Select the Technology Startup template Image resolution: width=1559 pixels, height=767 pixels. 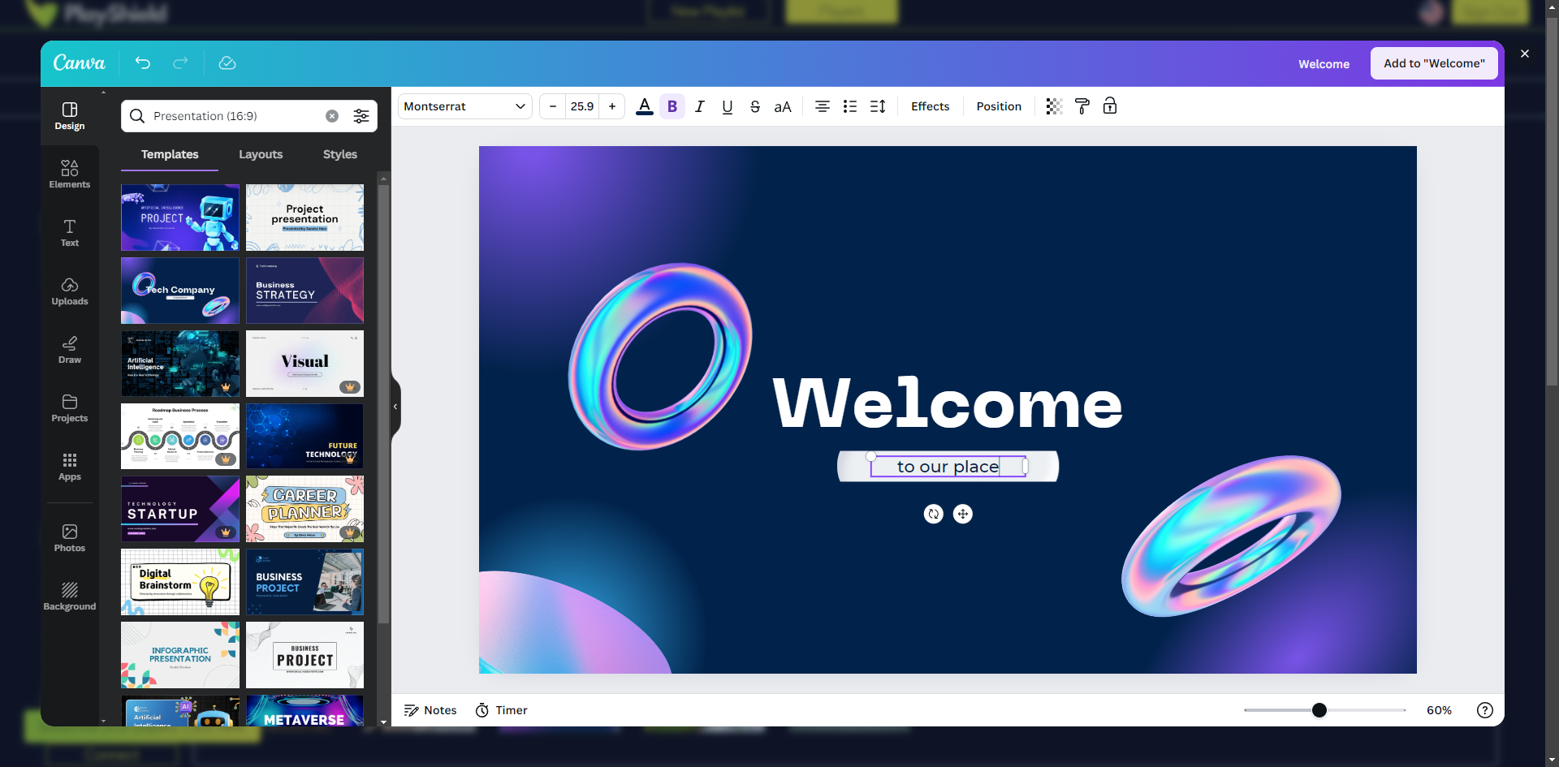point(180,509)
